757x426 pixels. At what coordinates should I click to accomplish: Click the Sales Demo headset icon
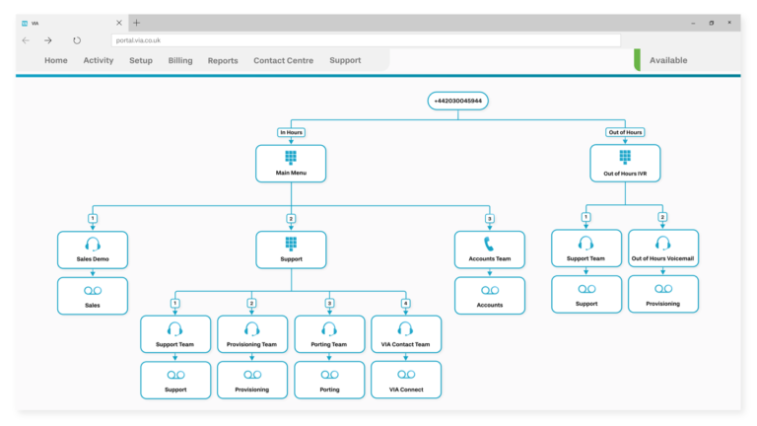pyautogui.click(x=93, y=244)
